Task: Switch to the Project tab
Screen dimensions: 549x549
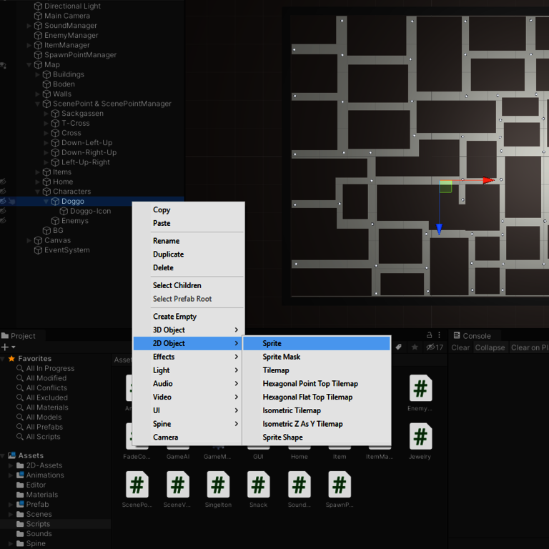Action: tap(19, 336)
